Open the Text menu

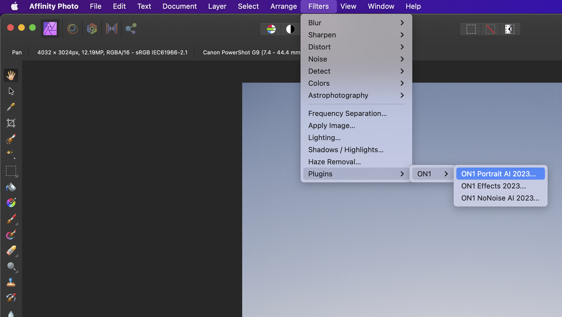click(x=144, y=6)
